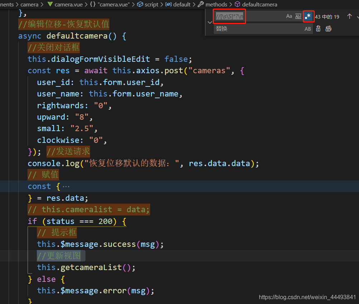Toggle the Match Case option
Screen dimensions: 359x304
[289, 16]
